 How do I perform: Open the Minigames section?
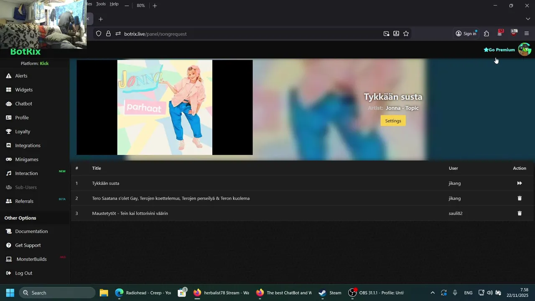pos(27,159)
